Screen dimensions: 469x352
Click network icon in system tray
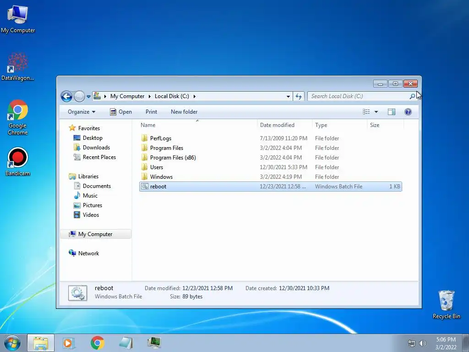coord(412,343)
